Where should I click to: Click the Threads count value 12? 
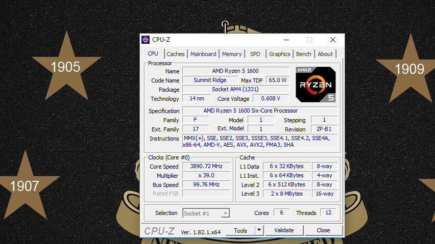click(328, 212)
